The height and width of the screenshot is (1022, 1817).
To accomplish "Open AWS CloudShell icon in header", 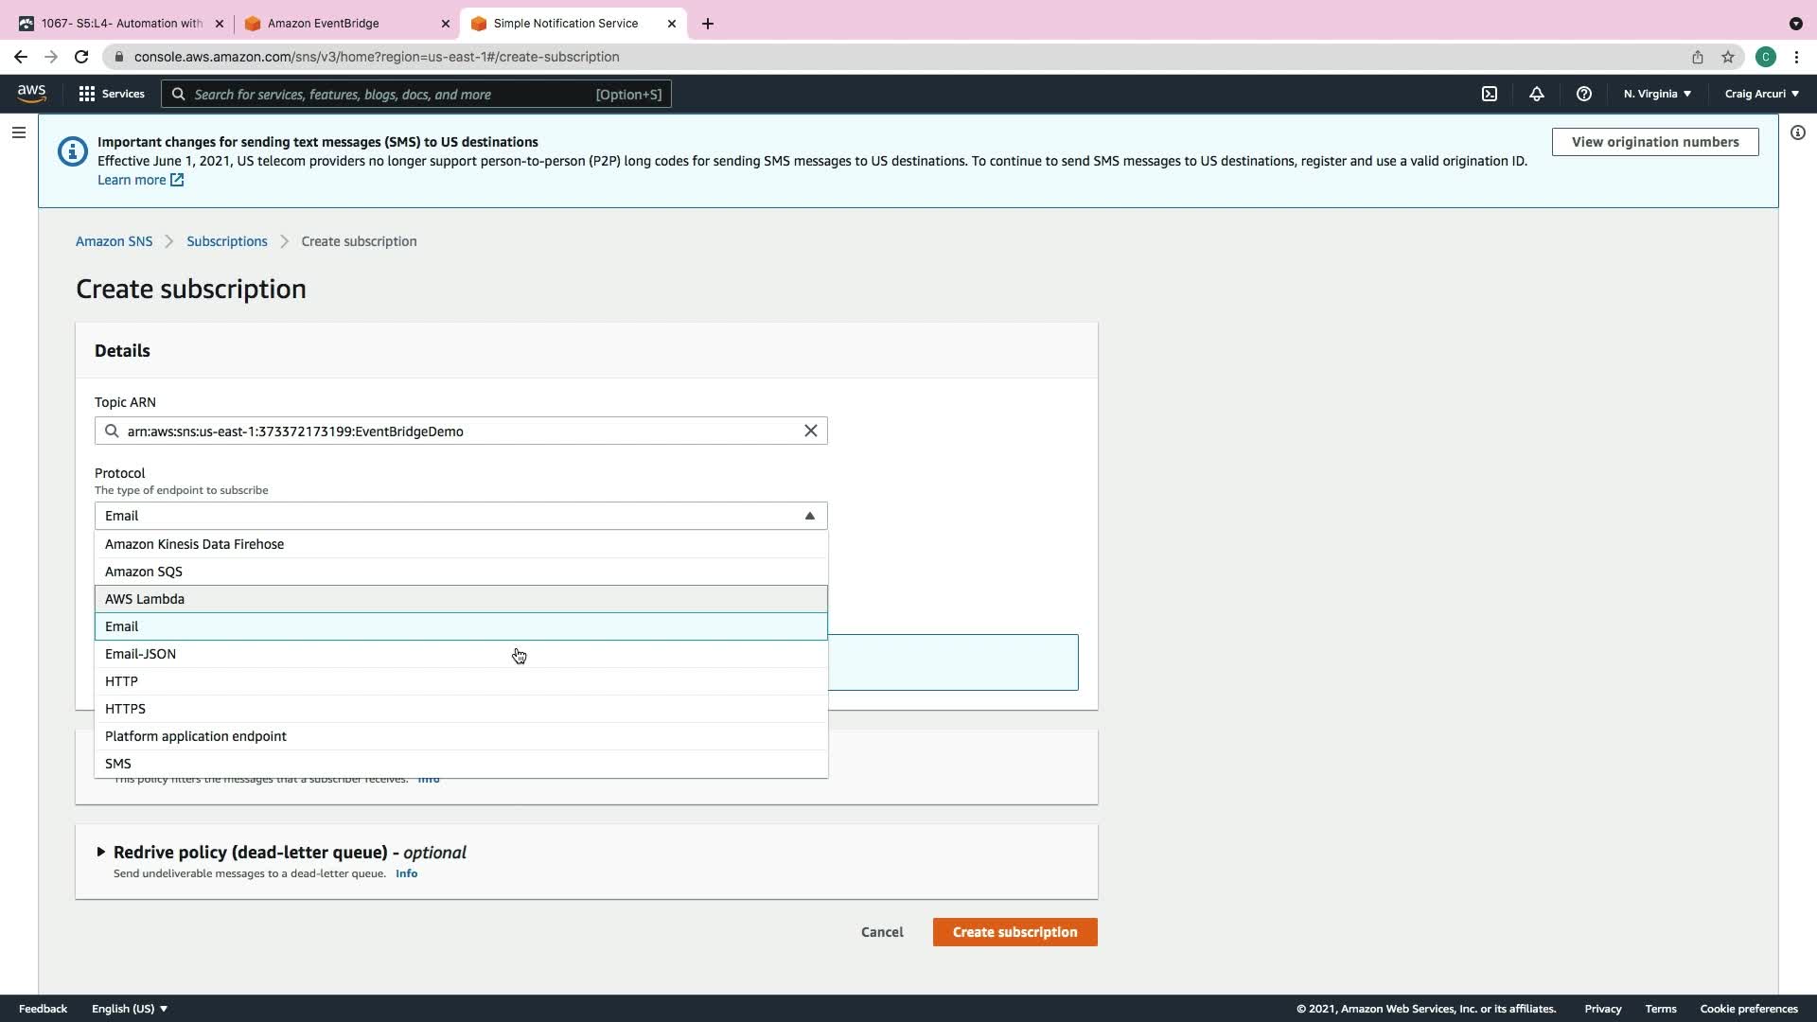I will click(x=1490, y=94).
